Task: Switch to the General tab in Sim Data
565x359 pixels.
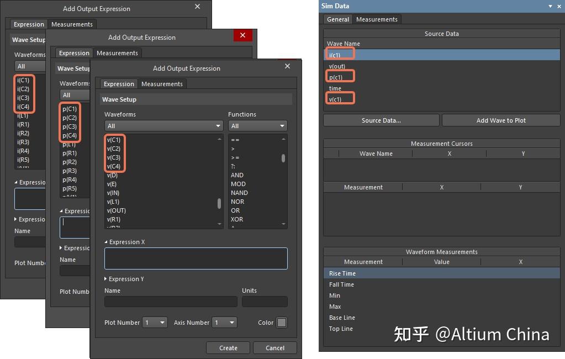Action: (x=337, y=19)
